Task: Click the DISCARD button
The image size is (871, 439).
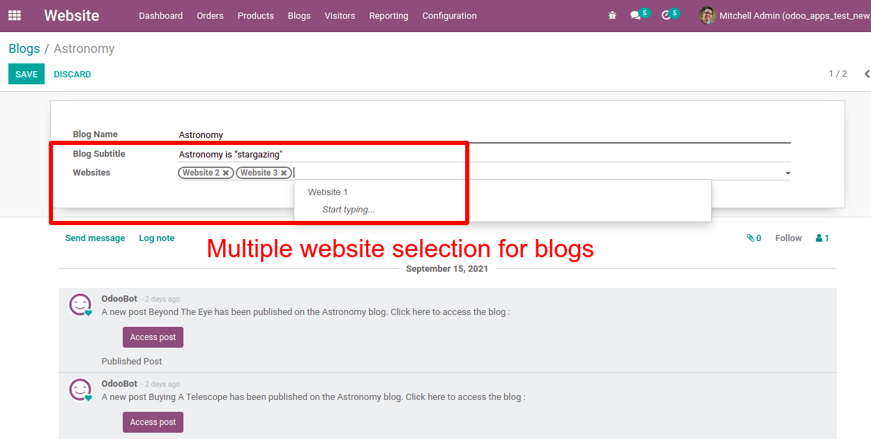Action: pyautogui.click(x=73, y=75)
